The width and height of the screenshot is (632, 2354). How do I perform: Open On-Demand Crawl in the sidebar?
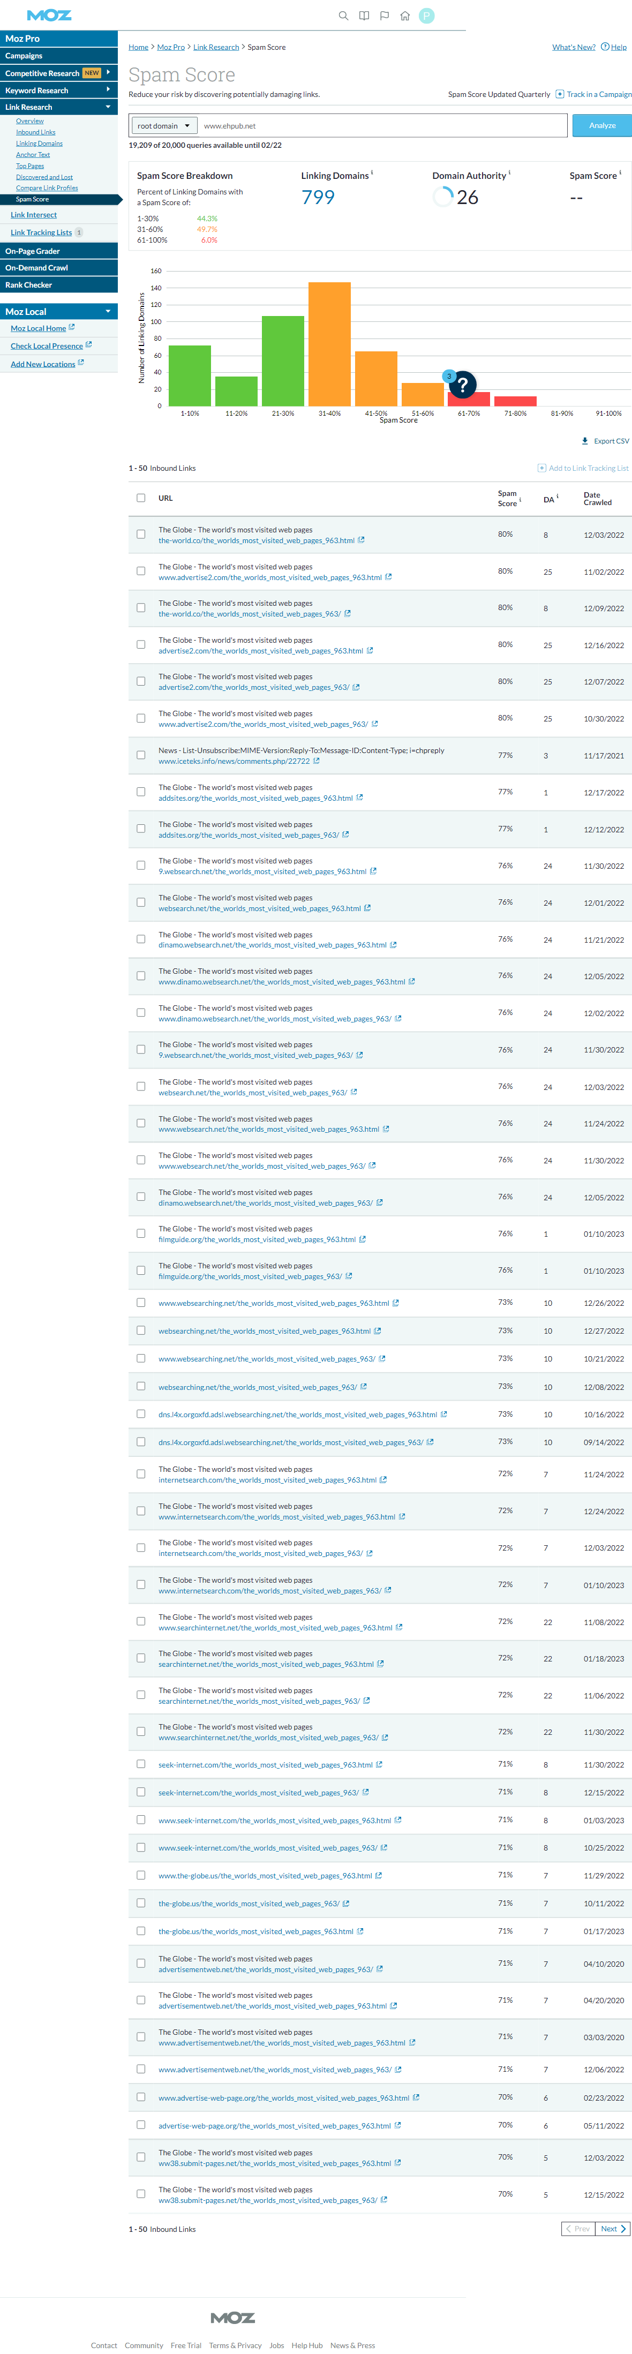58,268
